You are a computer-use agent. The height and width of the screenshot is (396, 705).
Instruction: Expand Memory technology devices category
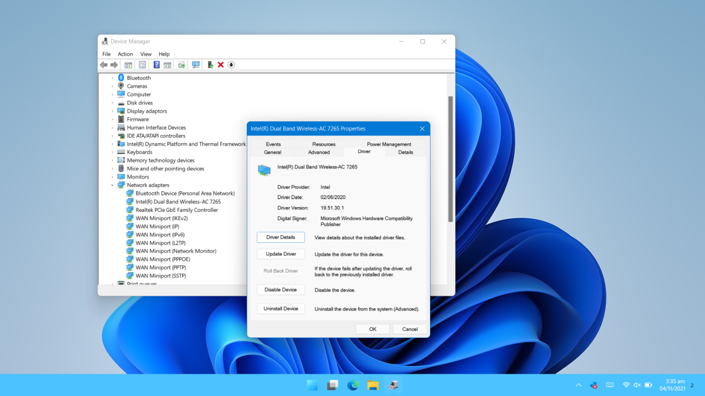pos(112,160)
